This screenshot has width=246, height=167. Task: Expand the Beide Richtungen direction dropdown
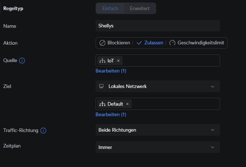coord(158,130)
